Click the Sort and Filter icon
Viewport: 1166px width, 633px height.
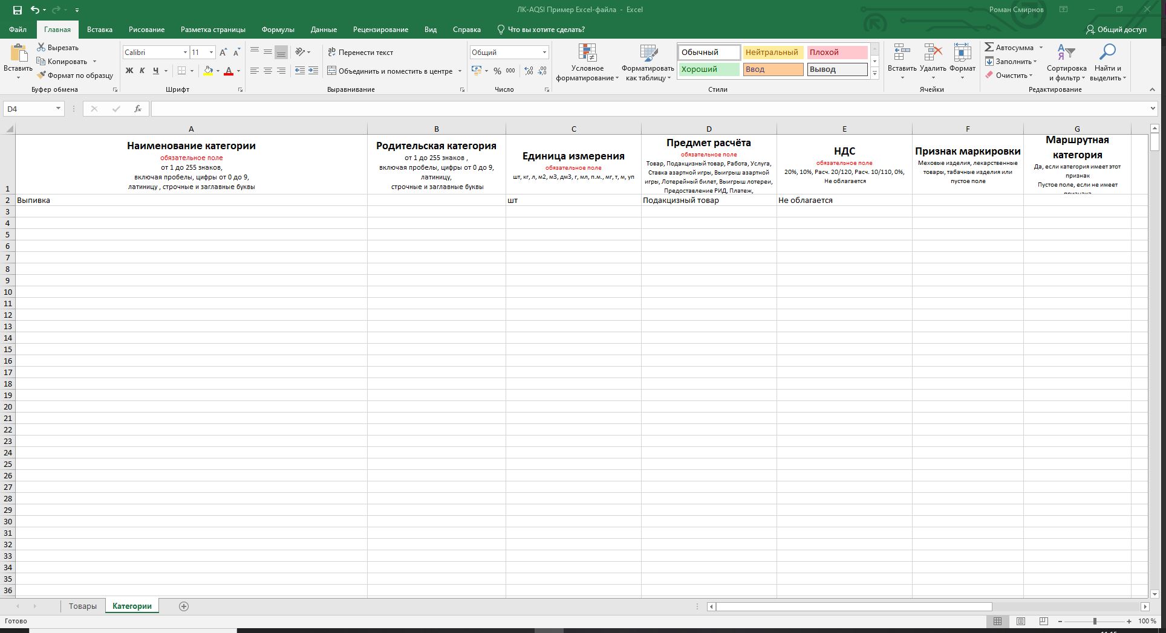tap(1066, 53)
